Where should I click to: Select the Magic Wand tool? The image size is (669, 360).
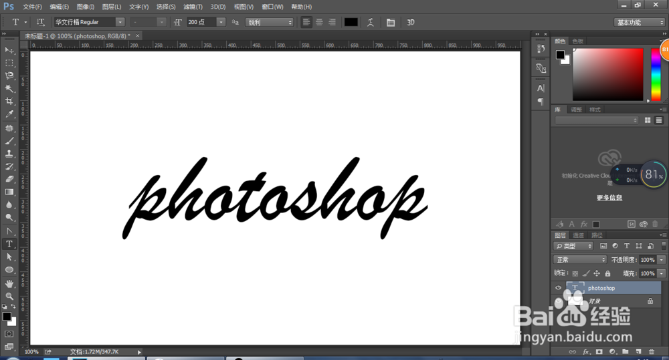tap(9, 89)
